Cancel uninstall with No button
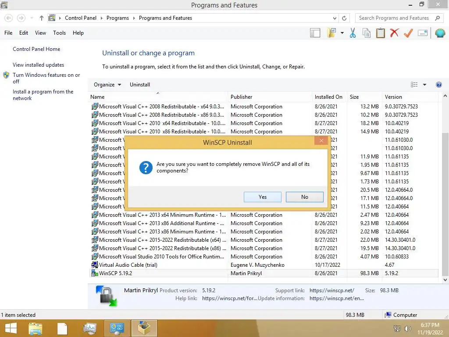449x337 pixels. pyautogui.click(x=304, y=197)
